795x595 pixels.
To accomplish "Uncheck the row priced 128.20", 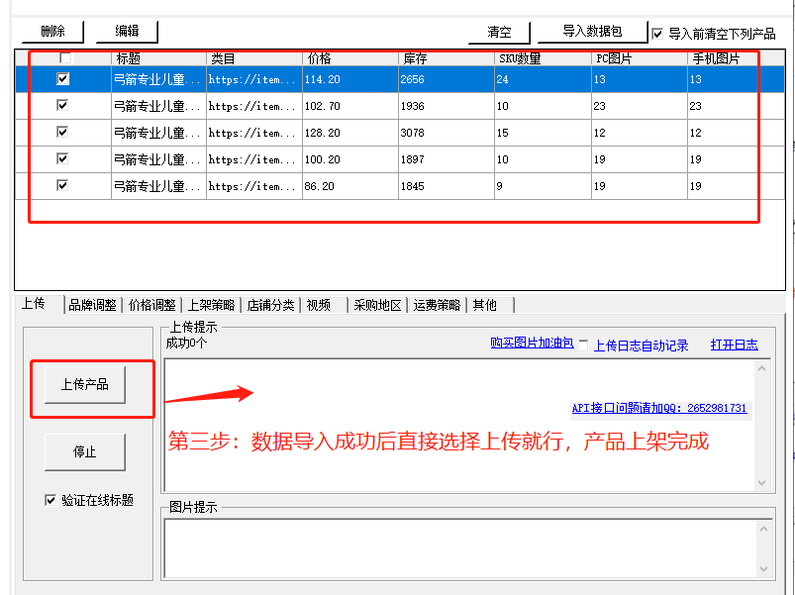I will point(62,133).
